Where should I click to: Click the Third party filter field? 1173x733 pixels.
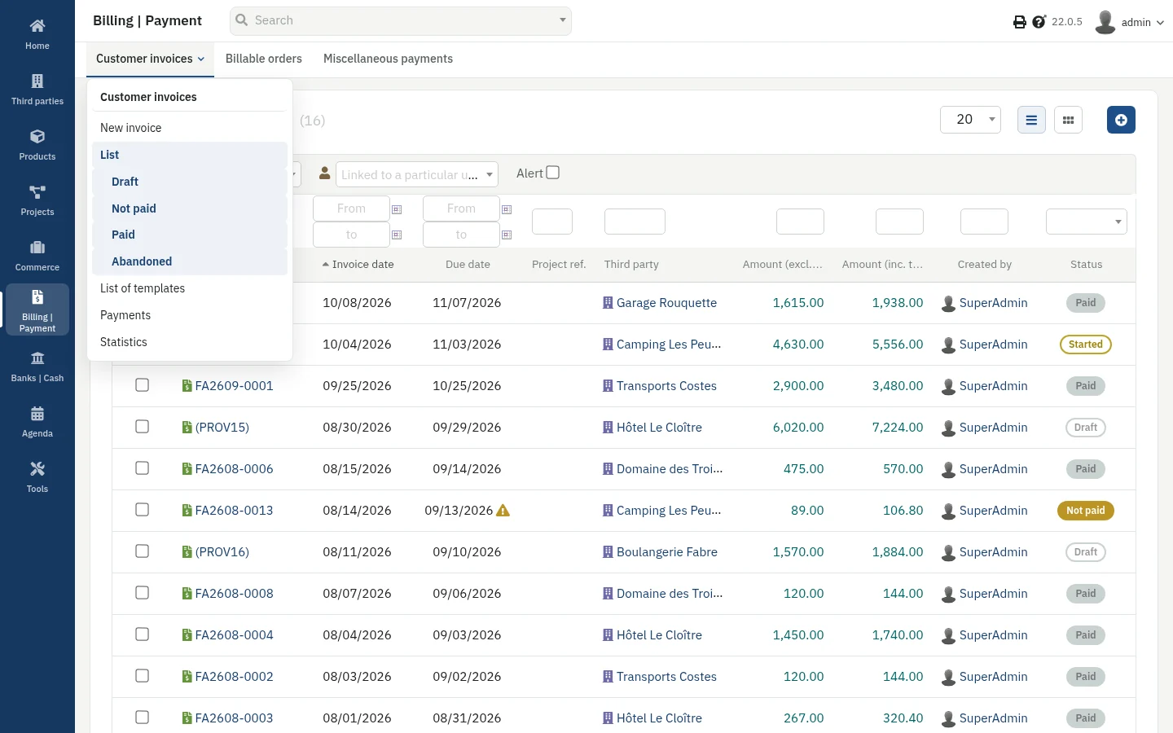pos(635,222)
